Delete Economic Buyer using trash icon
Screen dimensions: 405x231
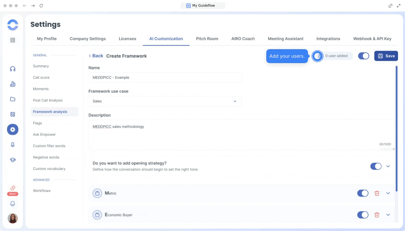click(377, 215)
